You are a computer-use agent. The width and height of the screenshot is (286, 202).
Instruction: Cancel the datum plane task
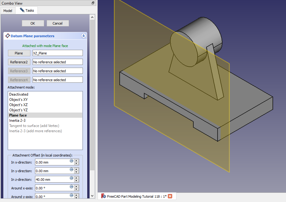click(x=57, y=23)
